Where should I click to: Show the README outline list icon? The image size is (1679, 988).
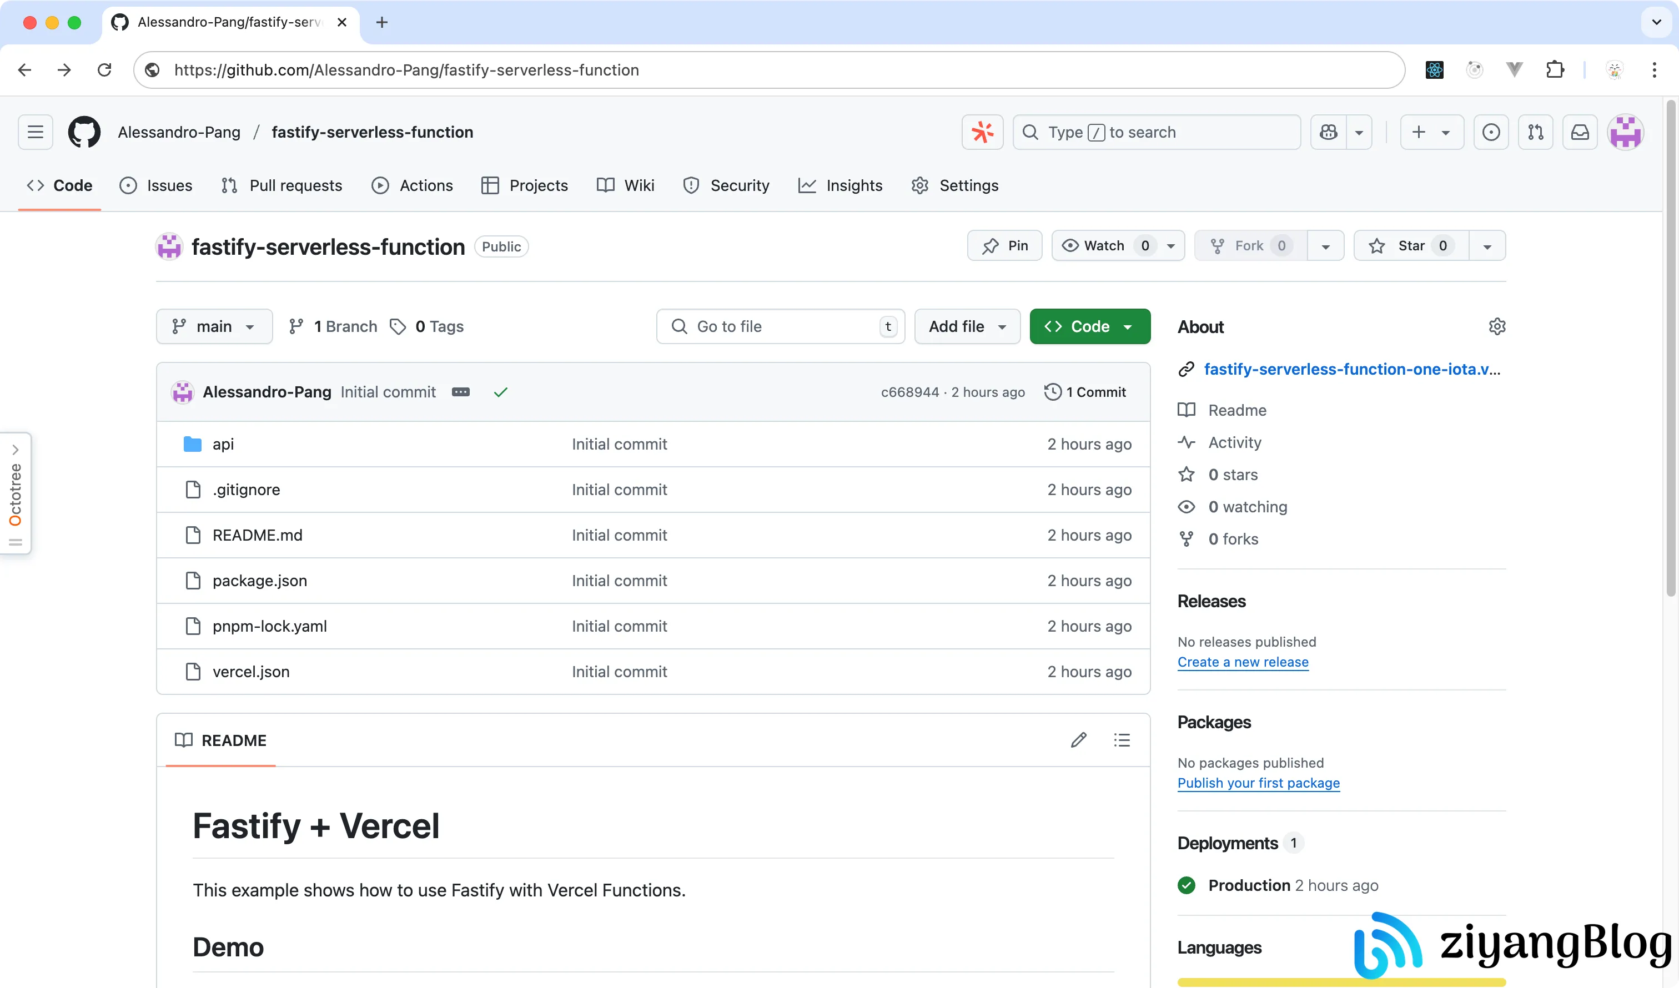(1122, 740)
